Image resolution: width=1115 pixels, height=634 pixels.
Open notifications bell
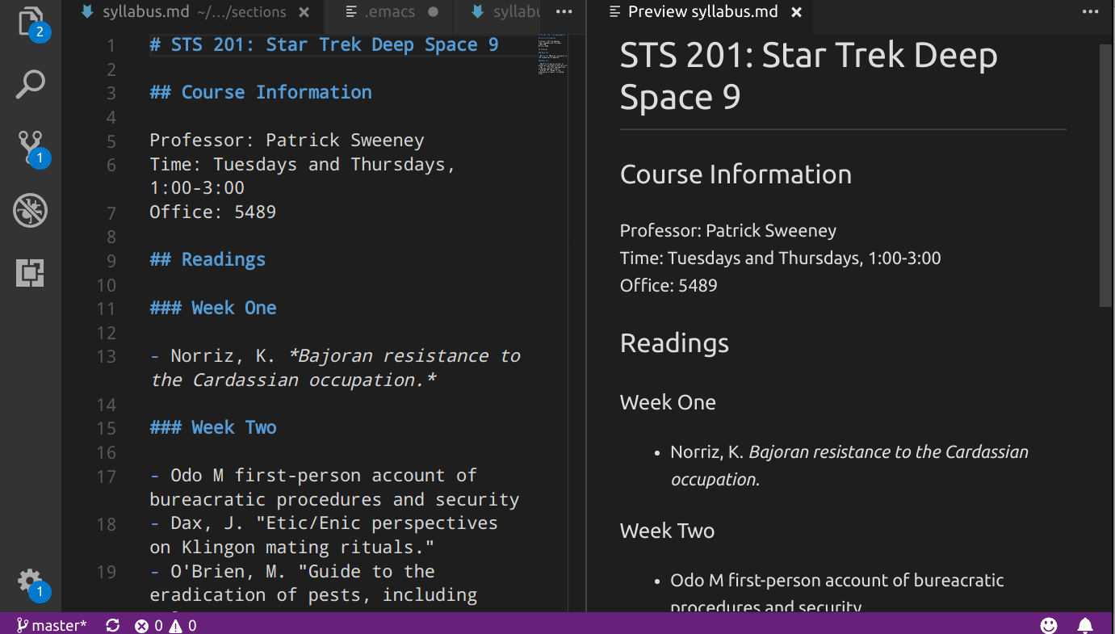coord(1086,625)
